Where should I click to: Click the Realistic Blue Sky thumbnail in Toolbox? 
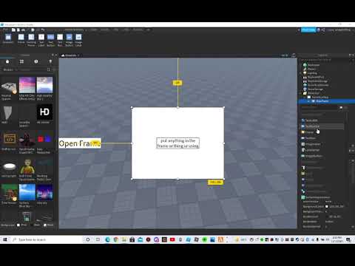click(27, 193)
